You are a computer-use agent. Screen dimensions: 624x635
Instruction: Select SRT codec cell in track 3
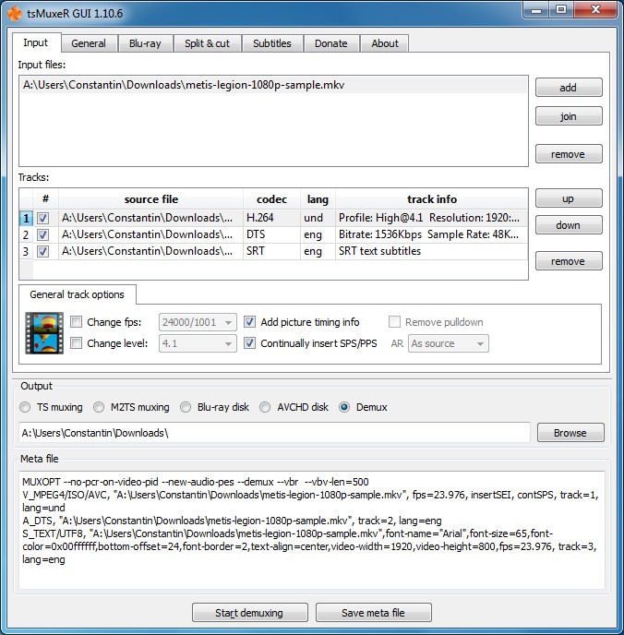point(271,251)
